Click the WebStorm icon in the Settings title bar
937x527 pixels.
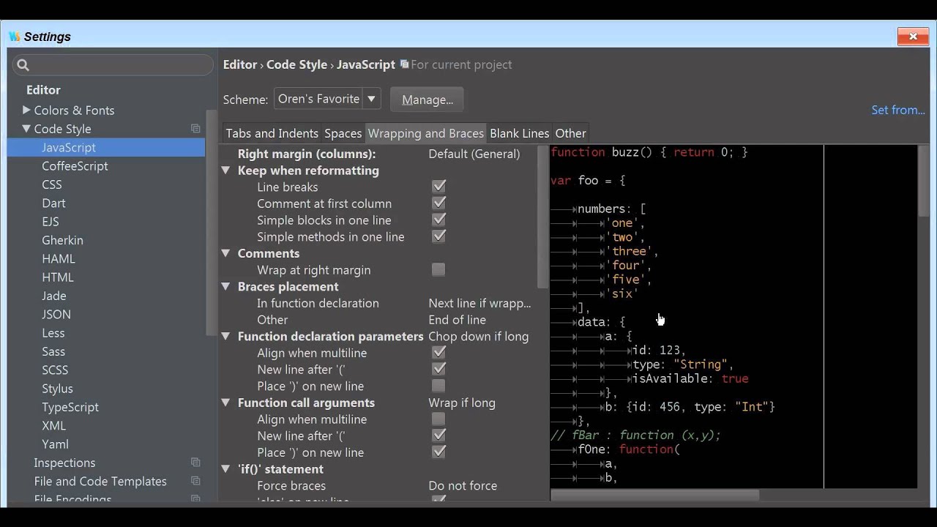[15, 37]
